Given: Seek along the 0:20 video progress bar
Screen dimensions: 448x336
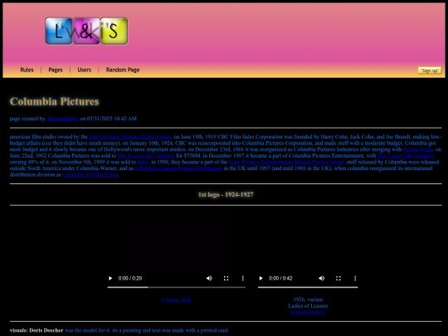Looking at the screenshot, I should click(176, 287).
